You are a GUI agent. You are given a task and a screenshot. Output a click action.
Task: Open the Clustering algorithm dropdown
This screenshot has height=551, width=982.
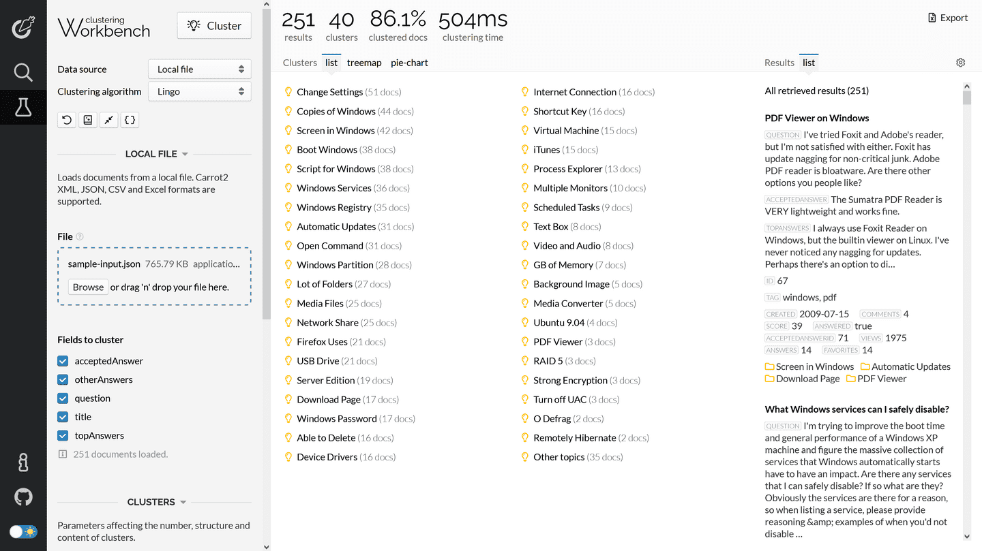[x=199, y=91]
